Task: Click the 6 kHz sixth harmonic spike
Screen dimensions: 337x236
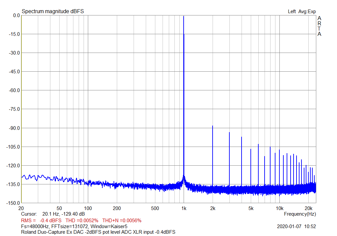Action: click(258, 165)
